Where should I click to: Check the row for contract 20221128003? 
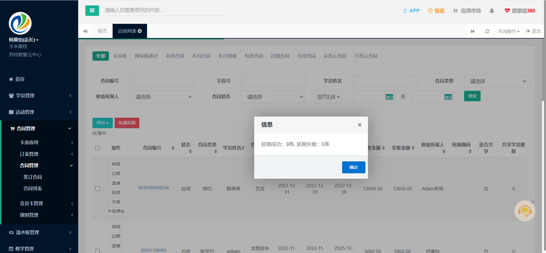coord(98,251)
